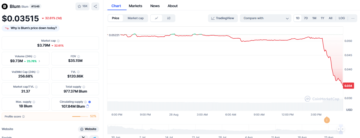Click the Profile score info icon
The image size is (360, 138).
[x=23, y=117]
